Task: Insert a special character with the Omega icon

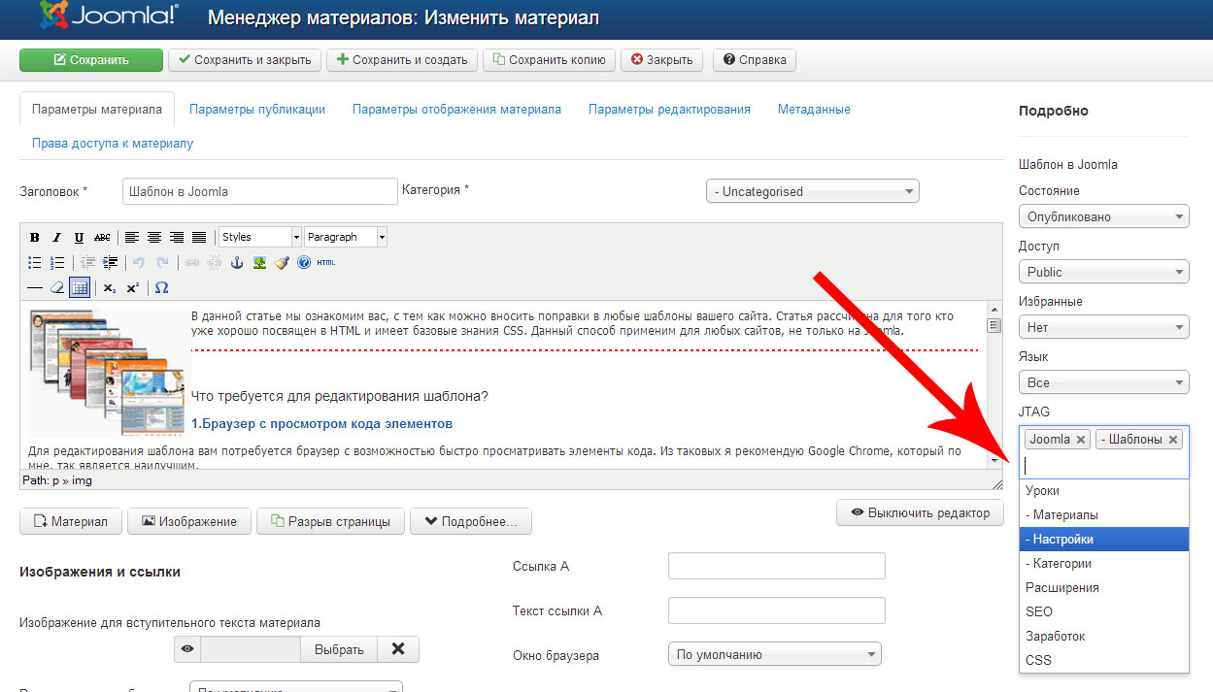Action: pos(161,288)
